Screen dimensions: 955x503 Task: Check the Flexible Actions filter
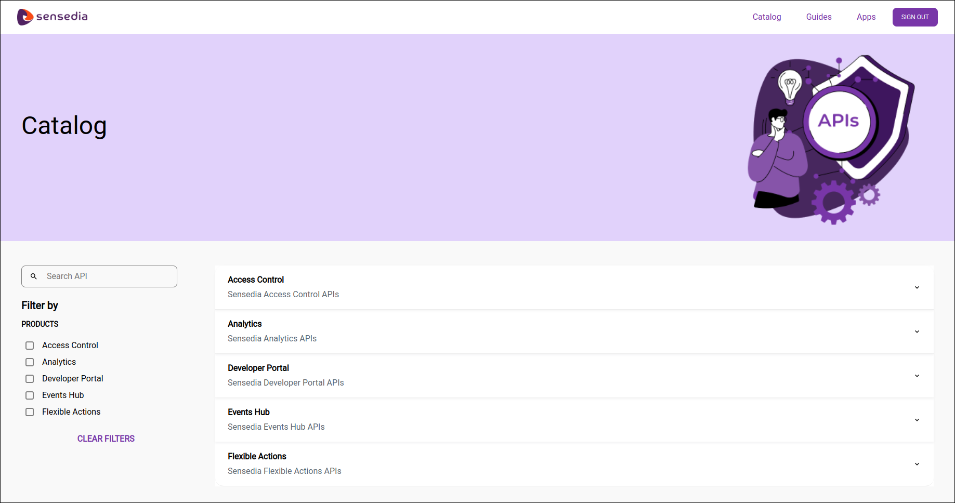30,412
